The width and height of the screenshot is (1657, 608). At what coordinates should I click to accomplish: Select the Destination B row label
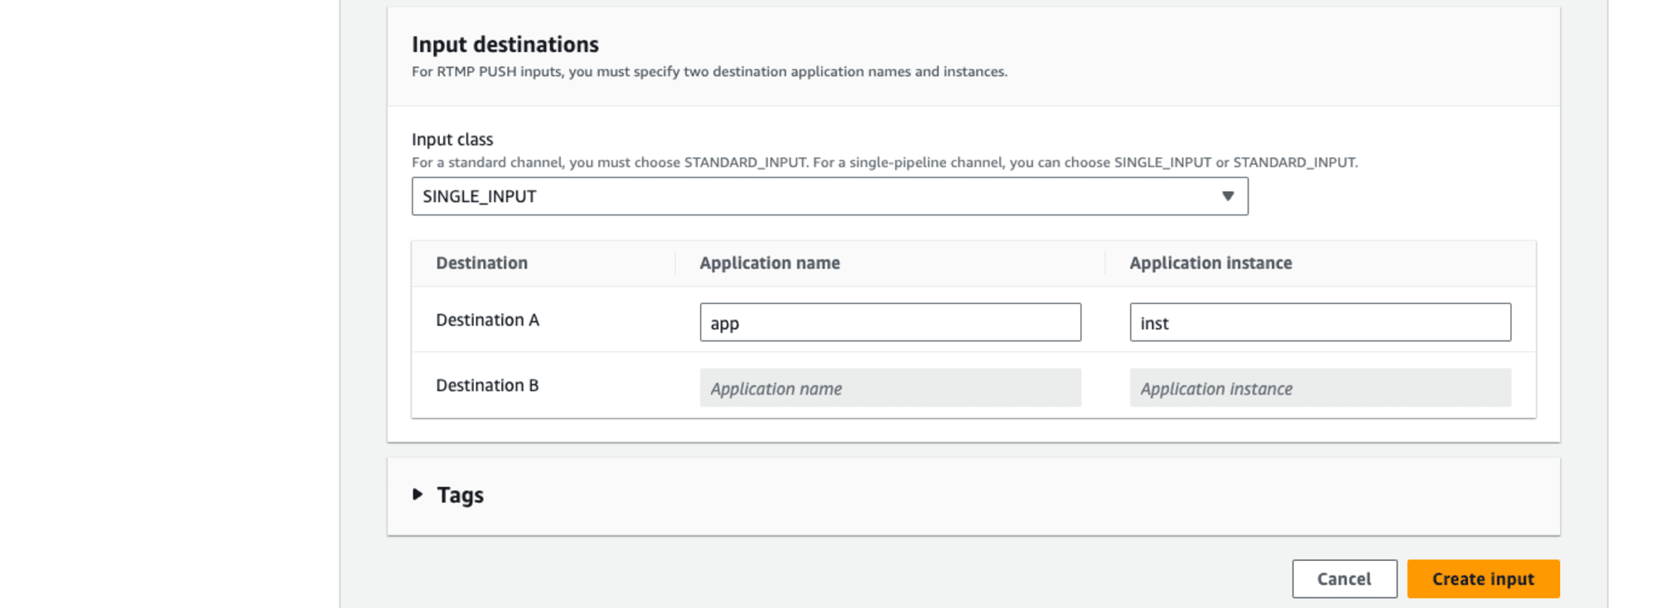(x=487, y=385)
